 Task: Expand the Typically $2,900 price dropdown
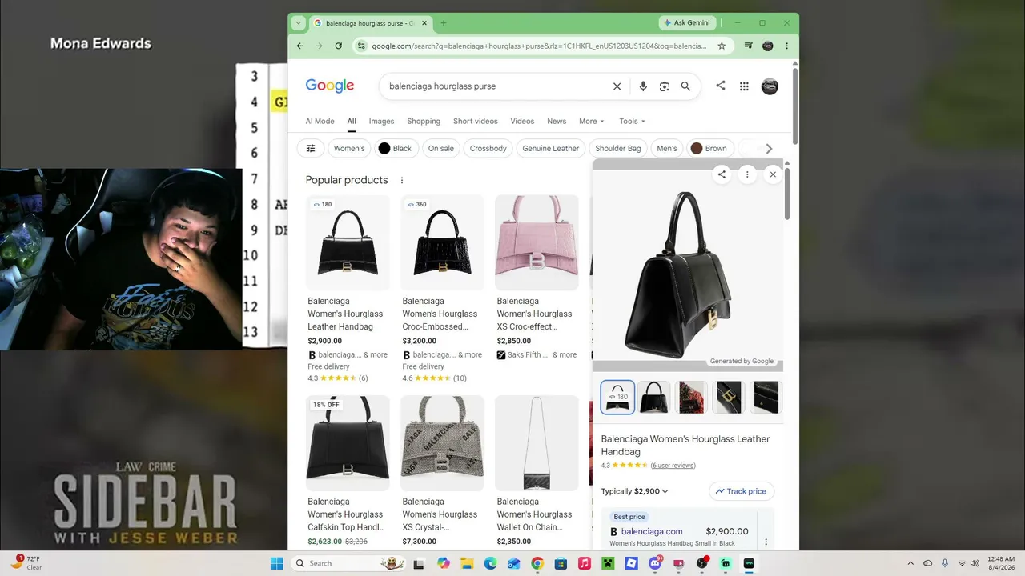point(635,491)
